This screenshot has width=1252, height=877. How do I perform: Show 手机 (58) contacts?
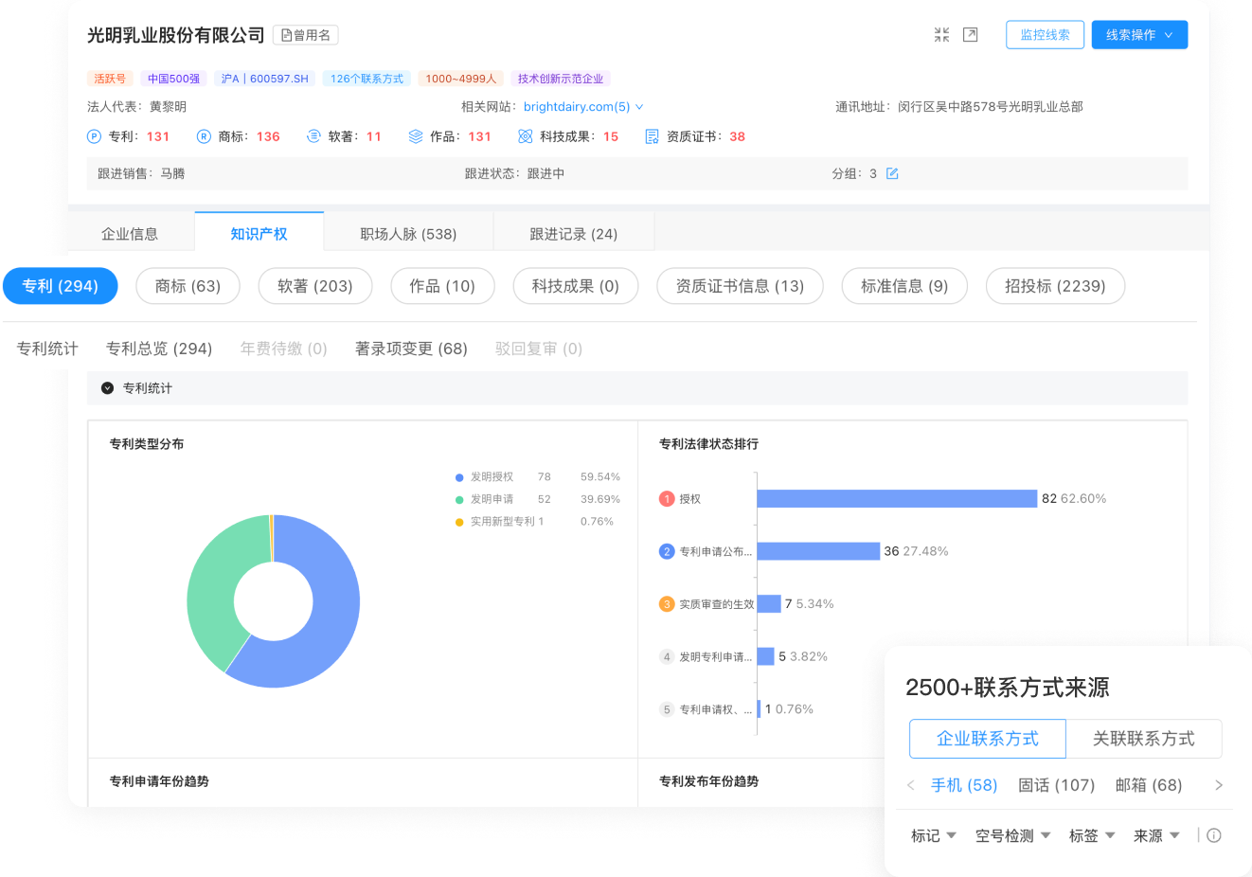click(x=964, y=785)
